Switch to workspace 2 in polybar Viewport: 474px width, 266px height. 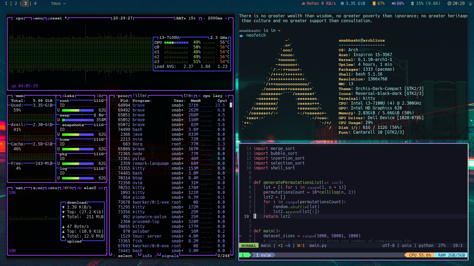(16, 3)
